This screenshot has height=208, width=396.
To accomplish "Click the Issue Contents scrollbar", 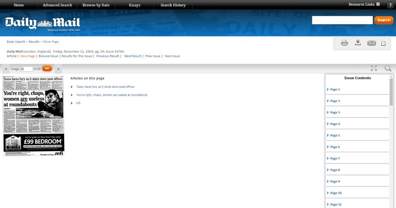I will click(391, 91).
